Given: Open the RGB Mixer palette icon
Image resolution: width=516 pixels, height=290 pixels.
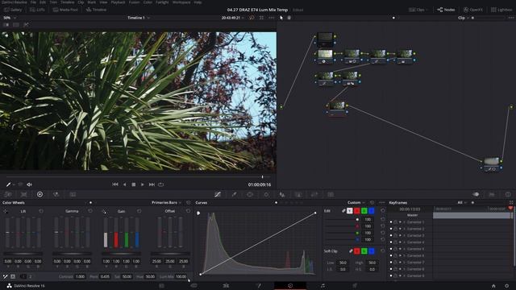Looking at the screenshot, I should point(56,194).
